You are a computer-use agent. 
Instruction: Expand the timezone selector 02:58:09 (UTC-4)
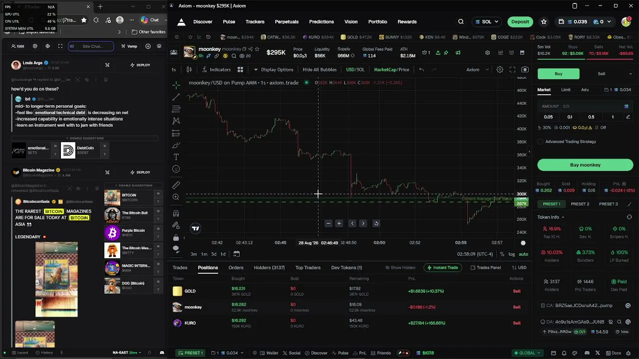coord(475,254)
